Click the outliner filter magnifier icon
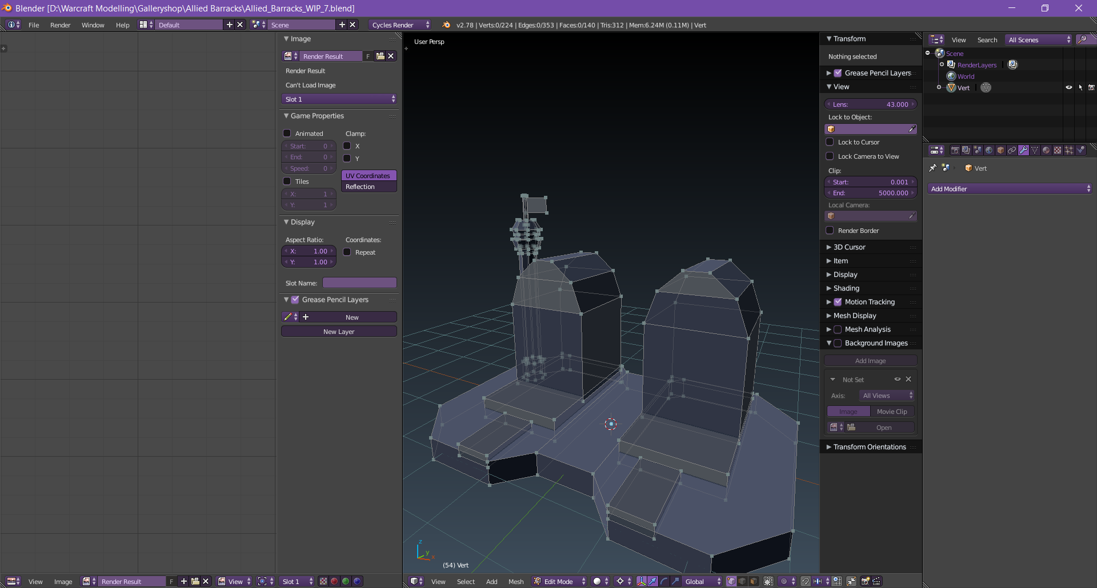 pos(1083,39)
